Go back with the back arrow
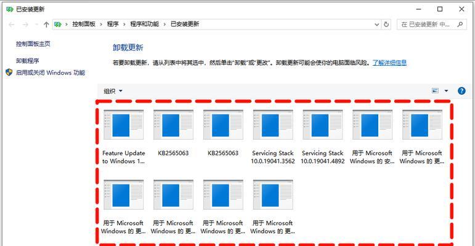Viewport: 475px width, 246px height. coord(12,25)
